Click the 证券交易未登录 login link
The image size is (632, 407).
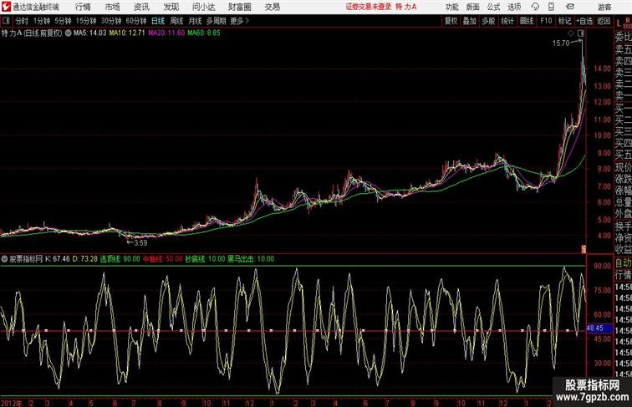(369, 7)
